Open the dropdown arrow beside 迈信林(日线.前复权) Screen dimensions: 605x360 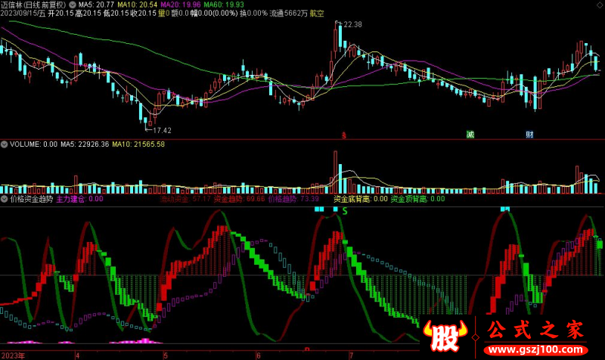point(73,5)
